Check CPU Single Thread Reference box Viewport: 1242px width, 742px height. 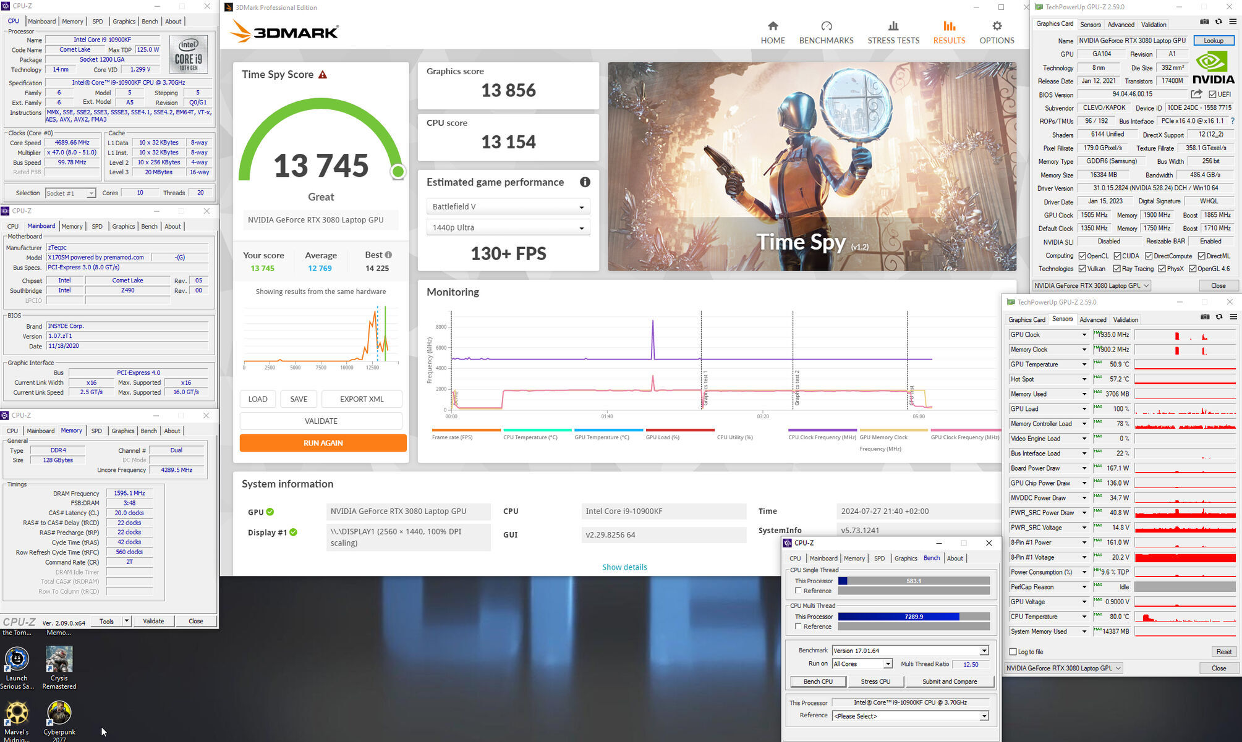click(798, 591)
